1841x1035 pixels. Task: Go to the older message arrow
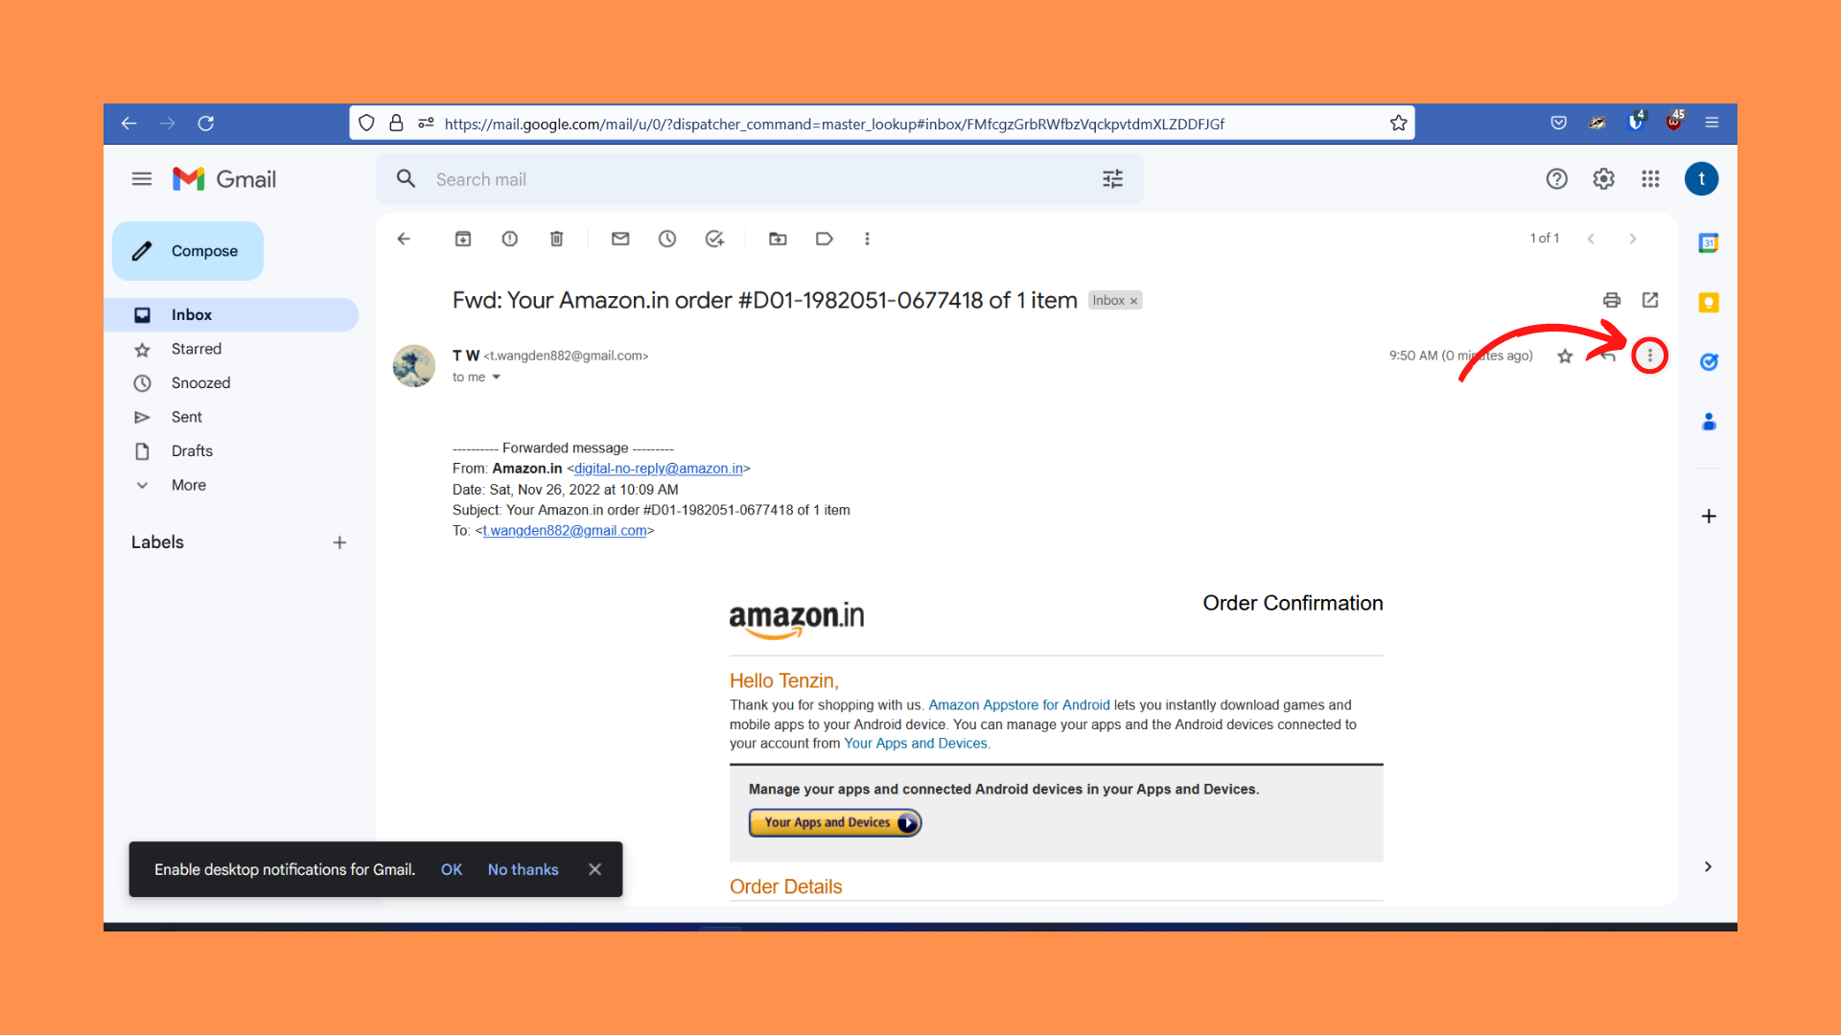tap(1633, 239)
